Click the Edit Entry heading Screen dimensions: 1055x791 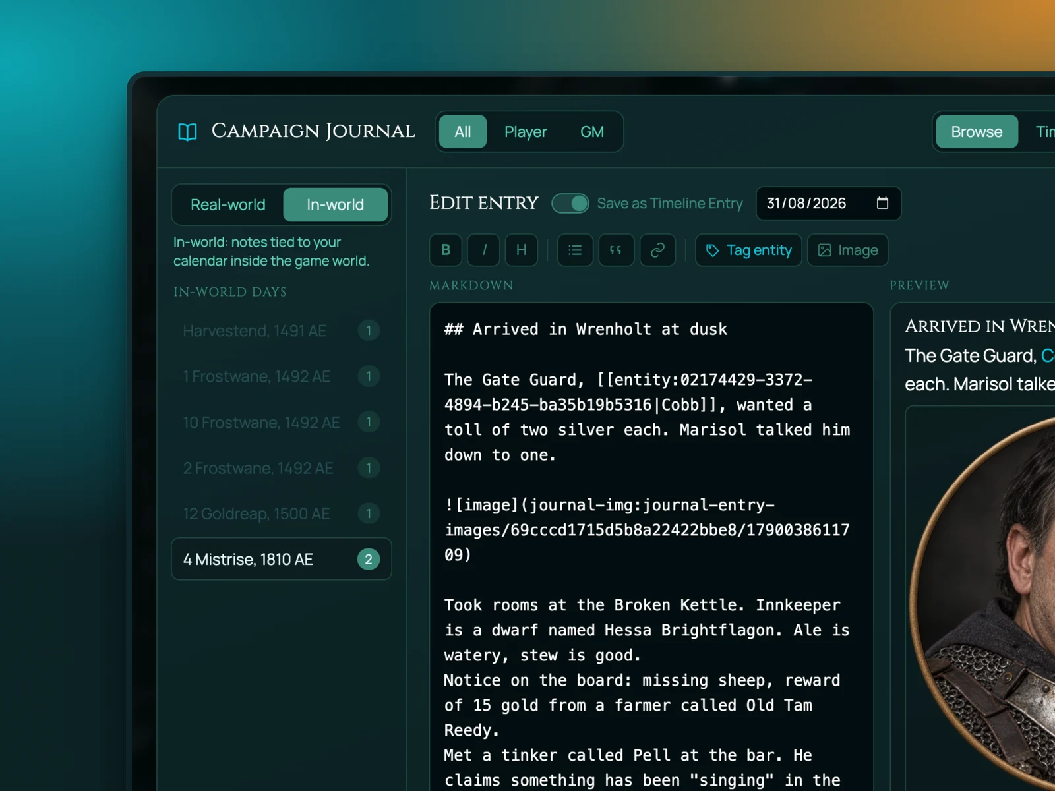pyautogui.click(x=484, y=203)
